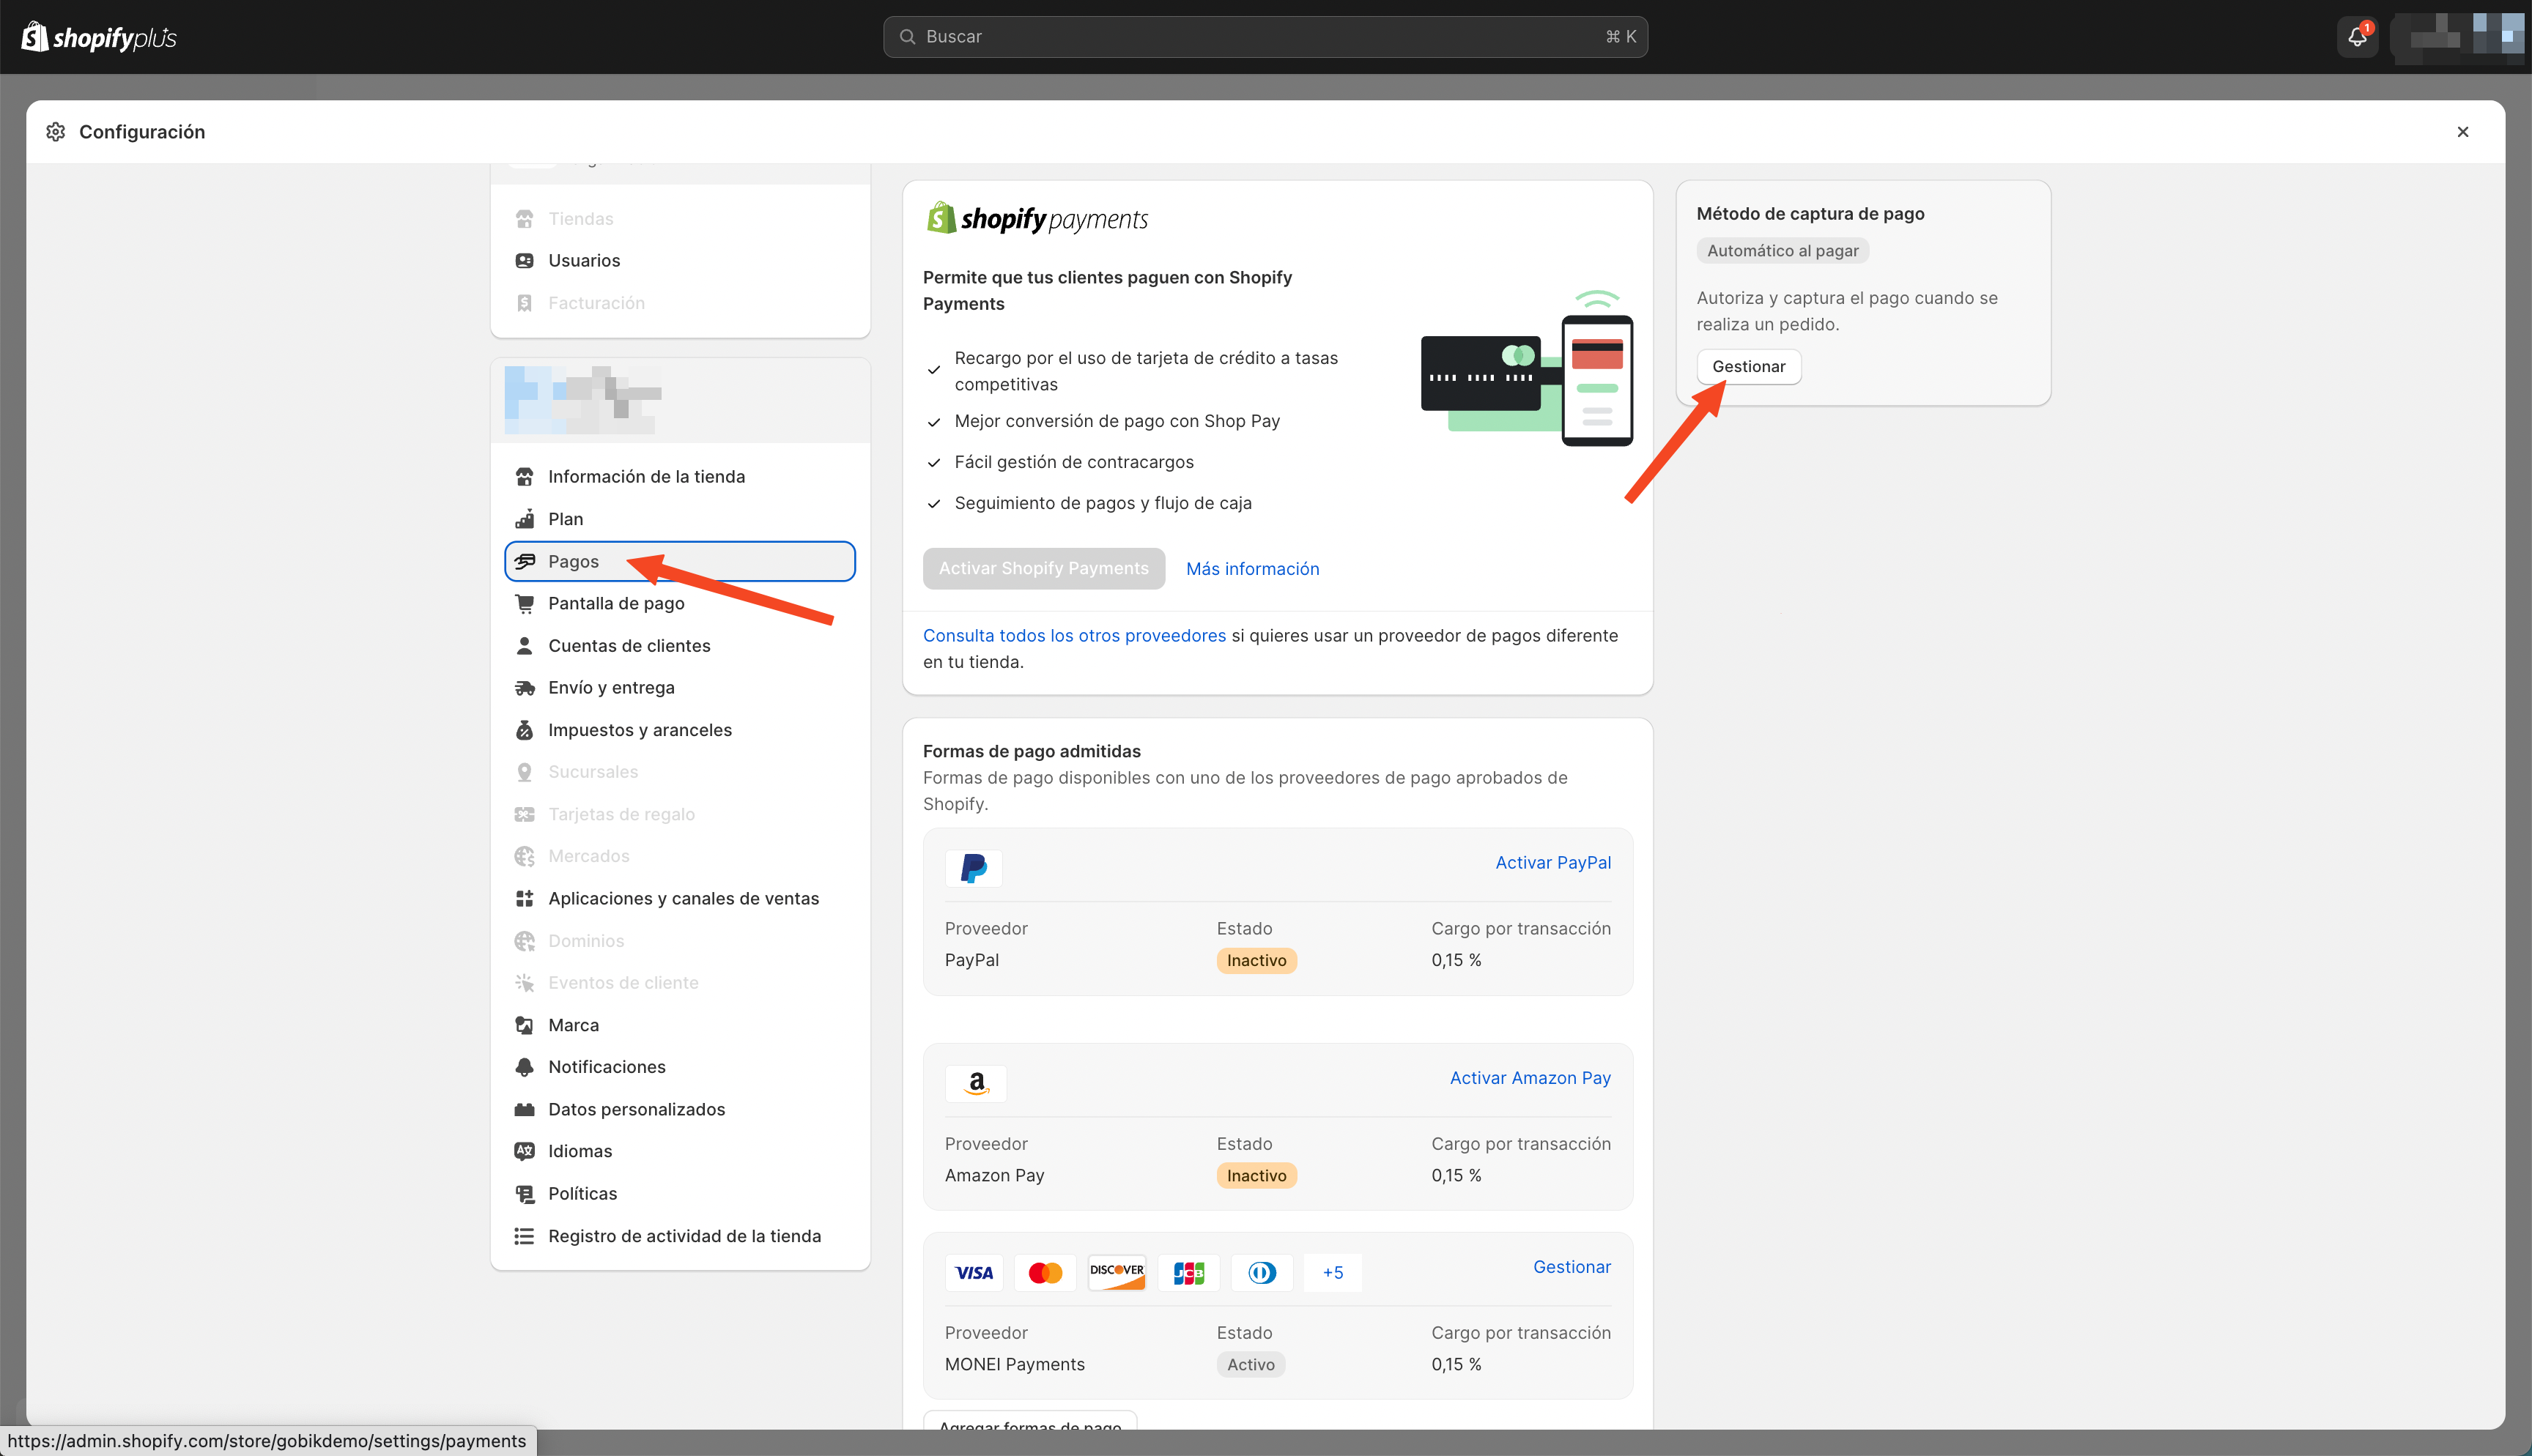The width and height of the screenshot is (2532, 1456).
Task: Open Envío y entrega settings
Action: pyautogui.click(x=680, y=688)
